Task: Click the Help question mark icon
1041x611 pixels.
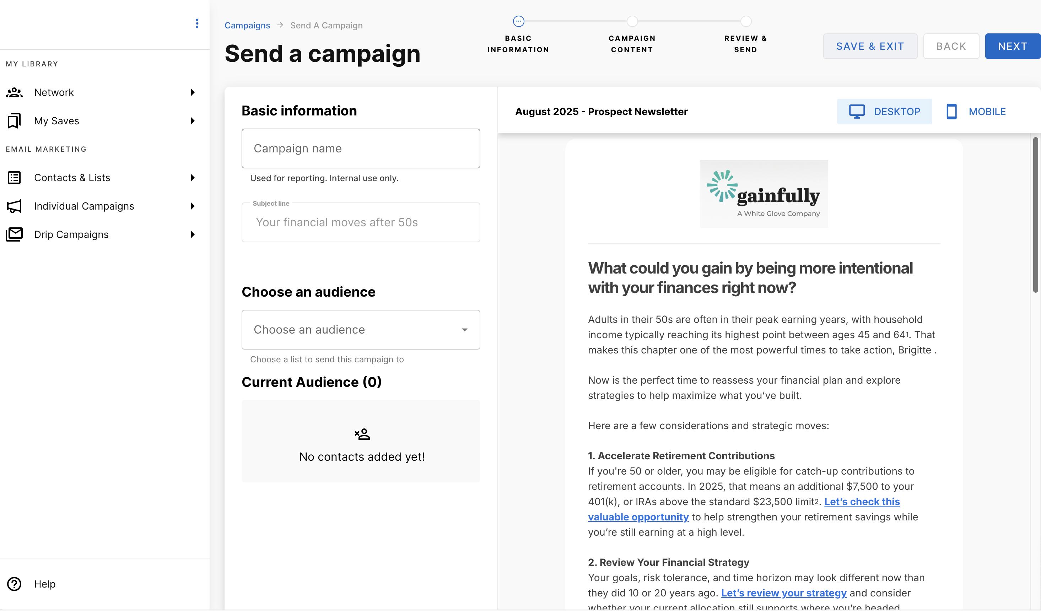Action: (x=15, y=584)
